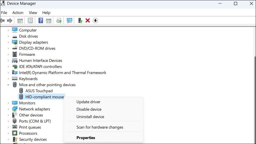
Task: Select Intel(R) Dynamic Platform and Thermal Framework
Action: click(x=63, y=73)
